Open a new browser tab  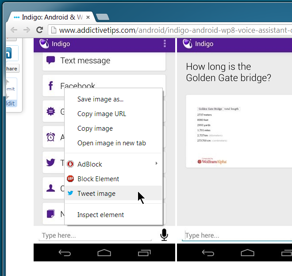click(x=102, y=17)
